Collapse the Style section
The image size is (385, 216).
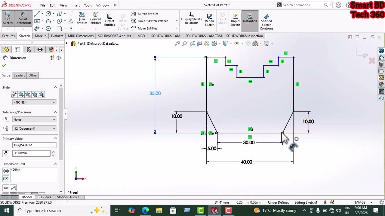point(55,87)
